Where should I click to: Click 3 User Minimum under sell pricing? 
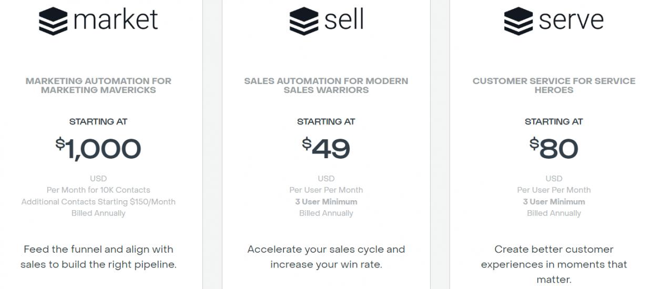[x=326, y=202]
